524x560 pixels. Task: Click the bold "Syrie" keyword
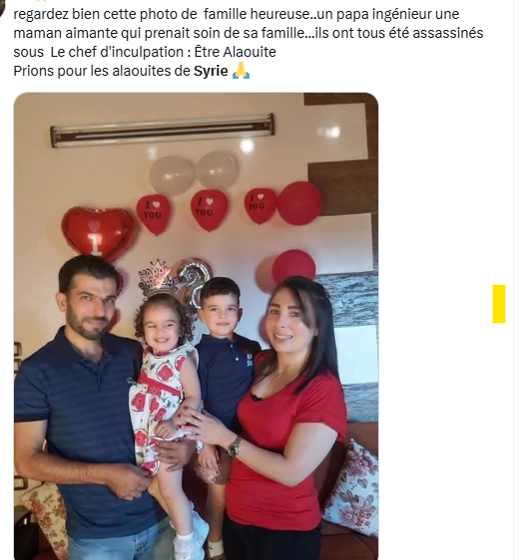pyautogui.click(x=211, y=71)
